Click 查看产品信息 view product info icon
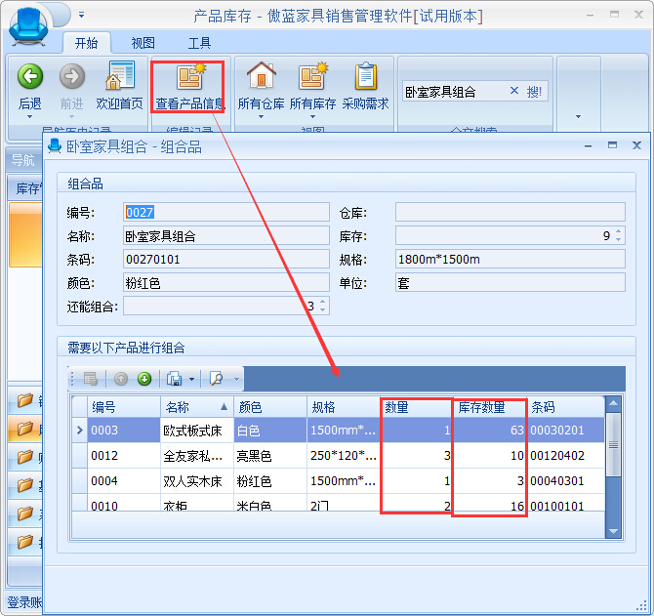The image size is (654, 616). [189, 78]
